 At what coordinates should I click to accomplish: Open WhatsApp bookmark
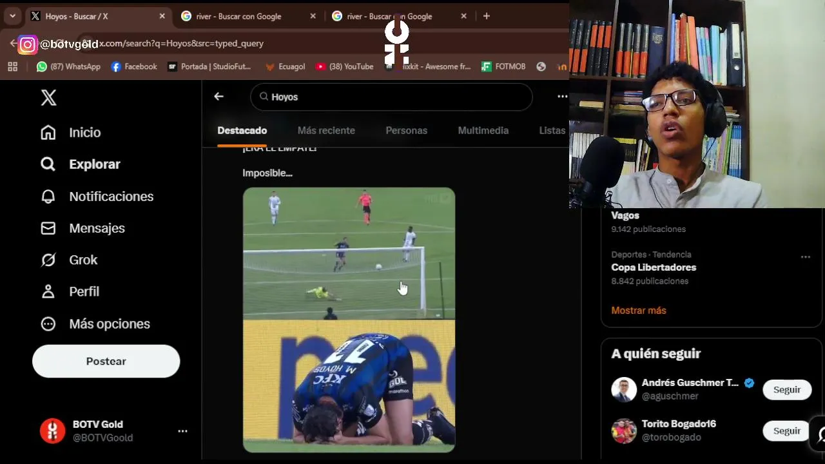(68, 66)
